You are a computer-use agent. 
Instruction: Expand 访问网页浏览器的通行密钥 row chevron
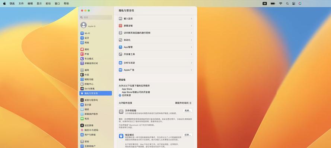coord(191,33)
